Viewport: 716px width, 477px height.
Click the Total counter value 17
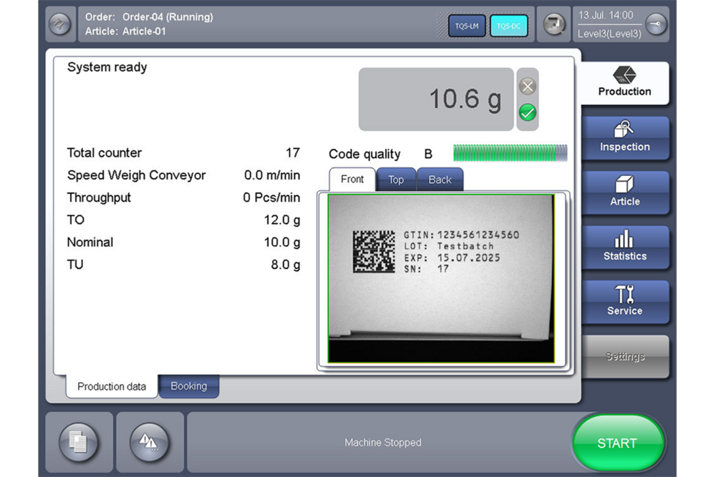[293, 152]
